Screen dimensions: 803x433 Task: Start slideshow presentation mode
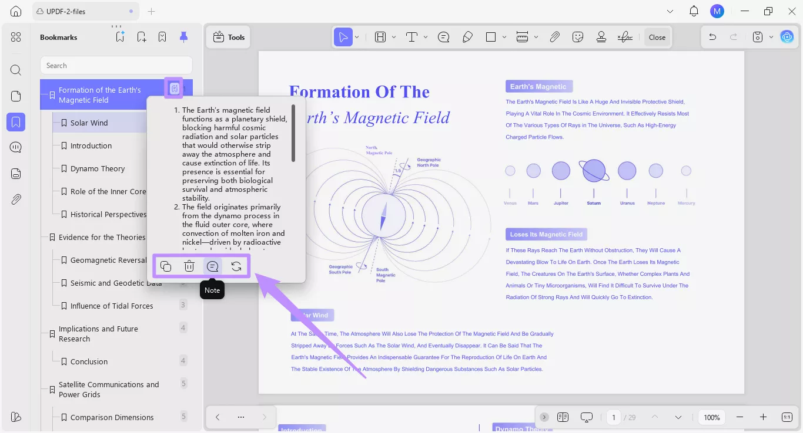[587, 417]
